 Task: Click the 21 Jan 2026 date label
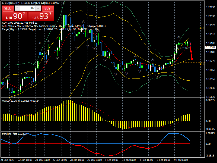(7, 160)
